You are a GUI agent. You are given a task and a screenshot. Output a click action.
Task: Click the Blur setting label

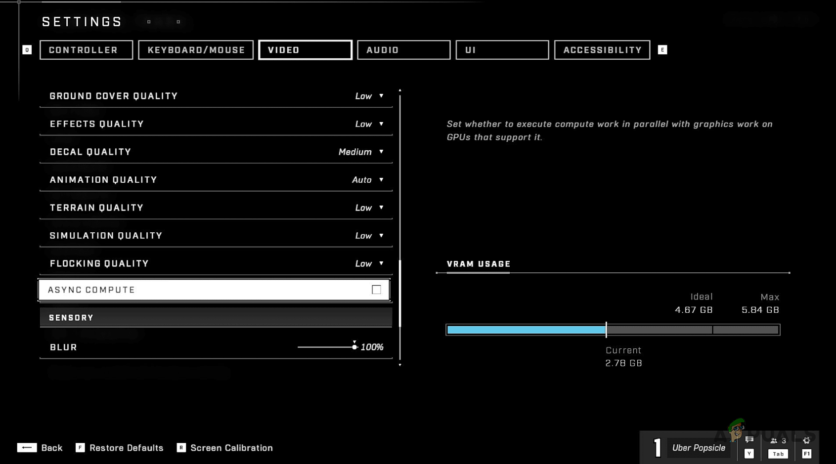click(64, 347)
